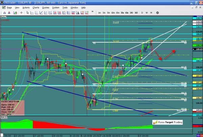Screen dimensions: 203x137
Task: Click the PATrader app icon in title bar
Action: (2, 2)
